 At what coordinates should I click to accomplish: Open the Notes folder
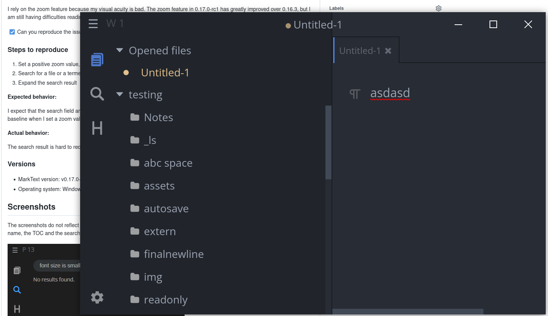point(158,117)
